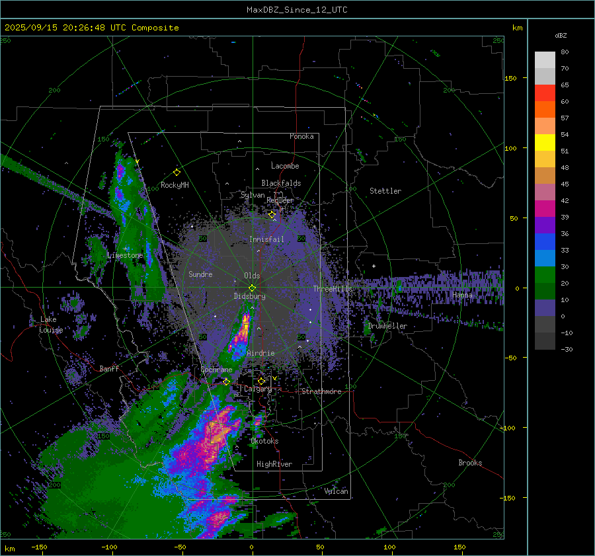The width and height of the screenshot is (595, 556).
Task: Click the Innisfail city label
Action: 266,239
